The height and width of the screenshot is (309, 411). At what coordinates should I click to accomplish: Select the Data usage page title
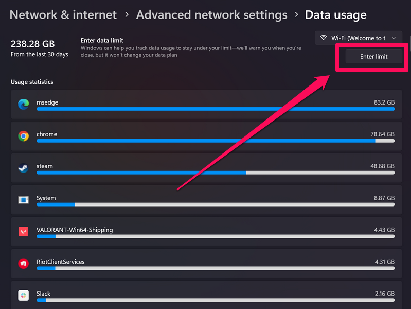335,15
